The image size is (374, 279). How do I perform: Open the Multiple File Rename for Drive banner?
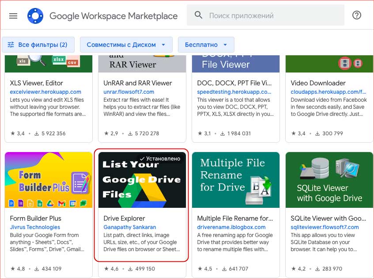(236, 180)
